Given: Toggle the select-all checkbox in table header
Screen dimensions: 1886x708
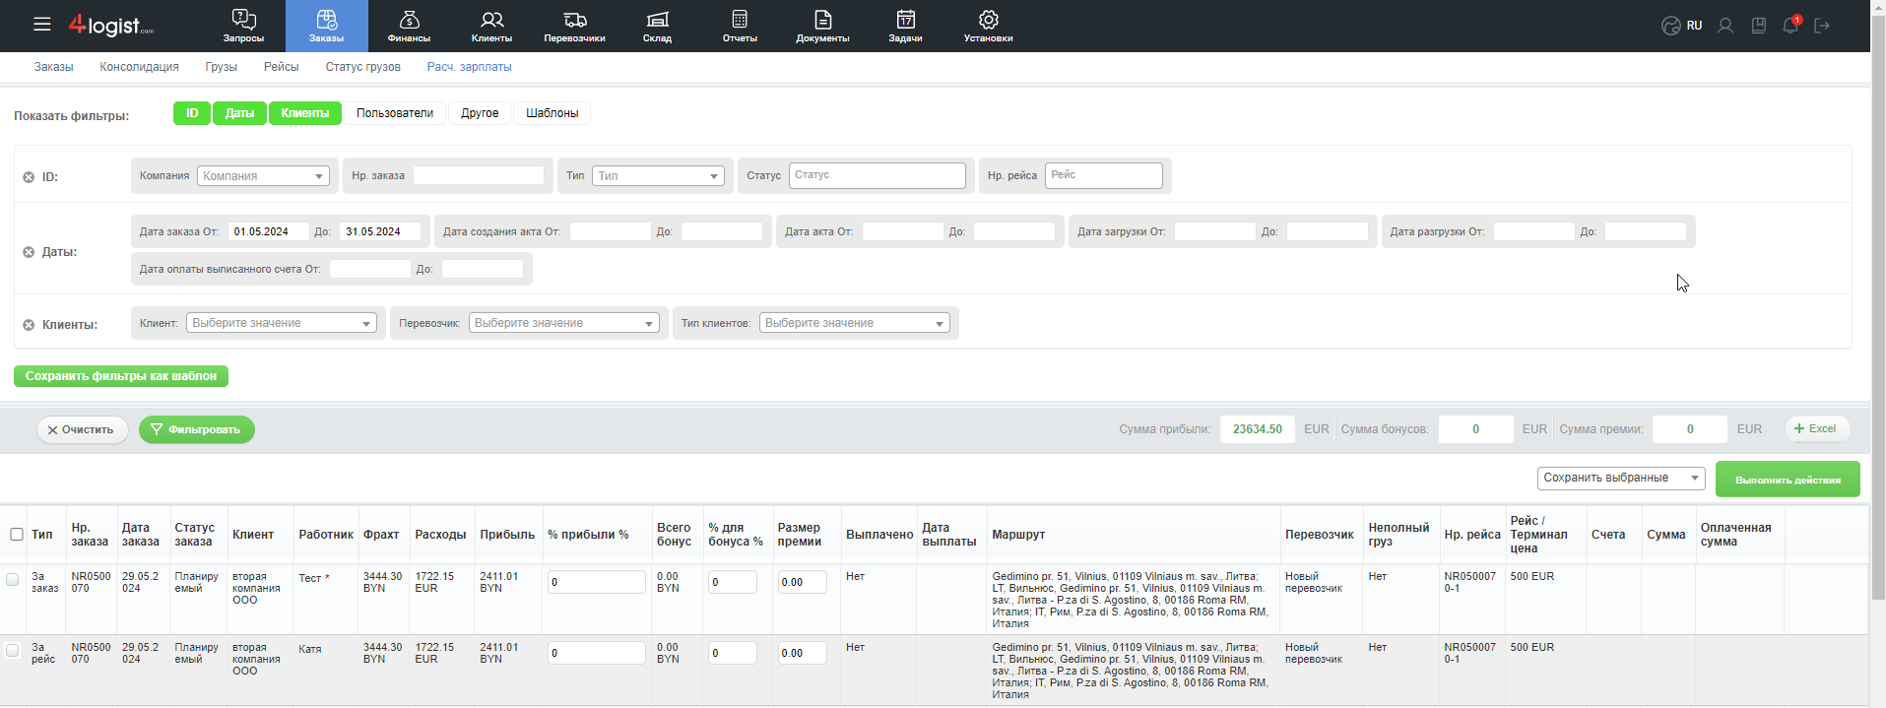Looking at the screenshot, I should coord(17,534).
